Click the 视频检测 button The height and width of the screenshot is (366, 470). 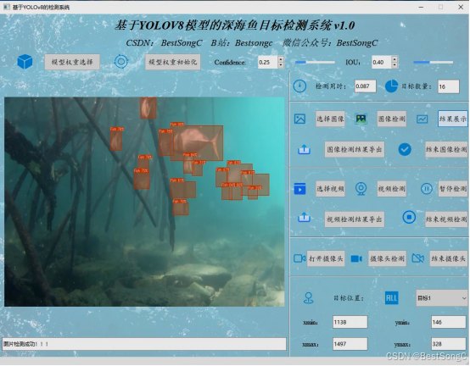392,189
